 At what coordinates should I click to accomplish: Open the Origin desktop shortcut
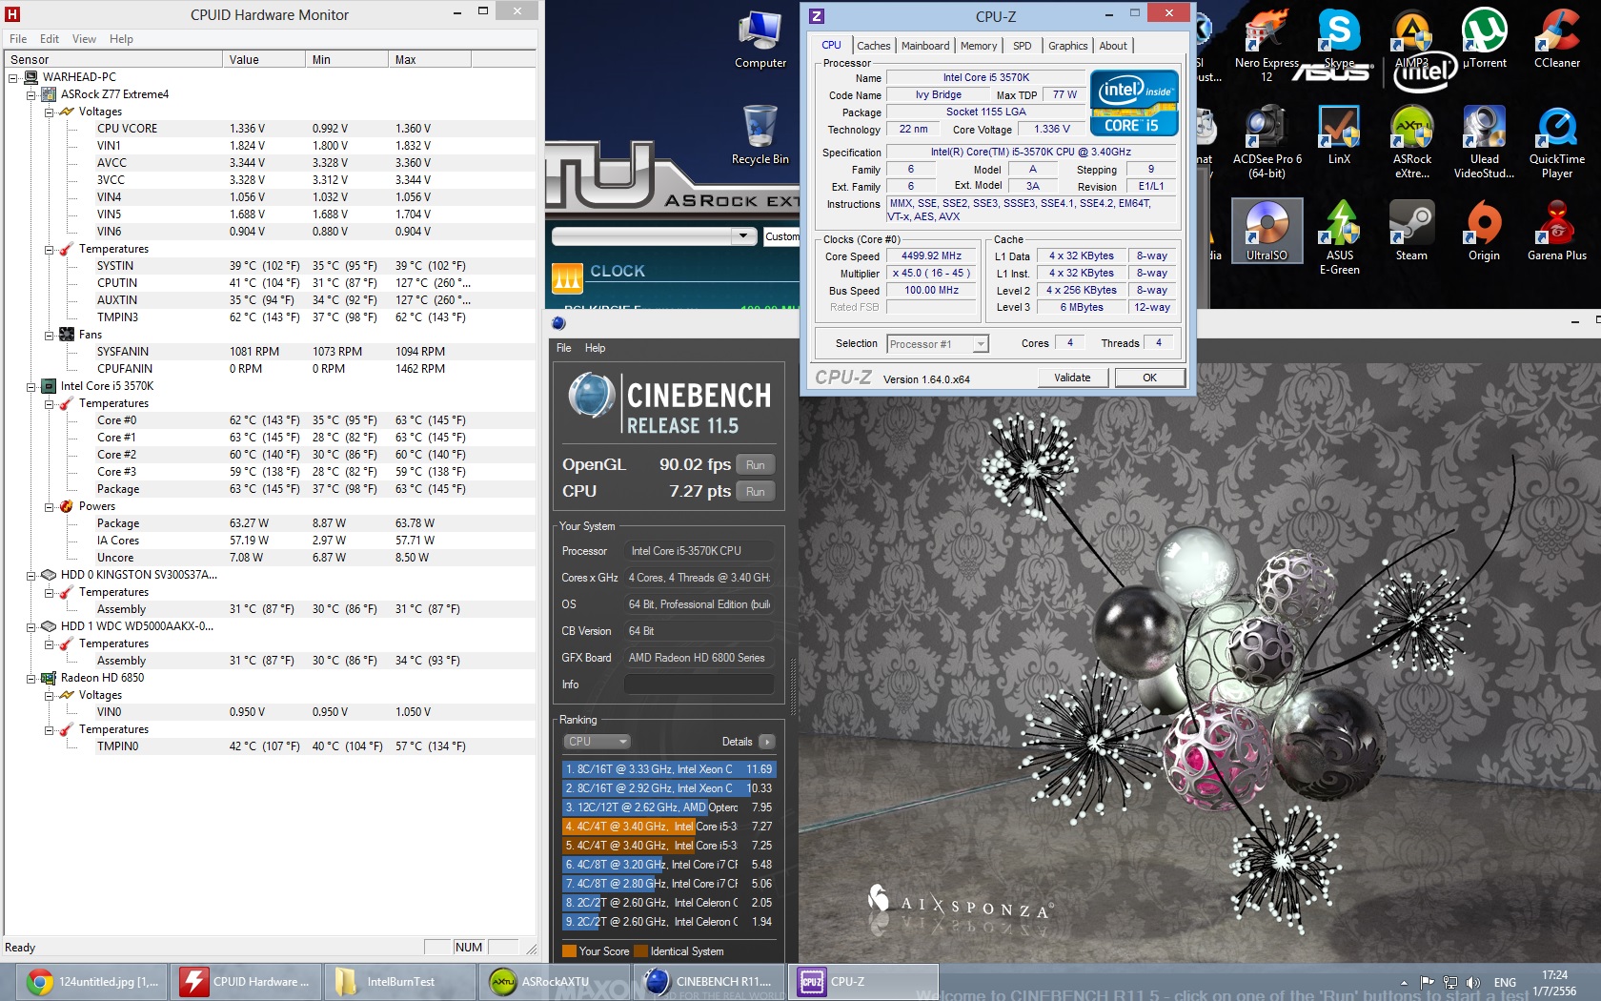(x=1484, y=231)
